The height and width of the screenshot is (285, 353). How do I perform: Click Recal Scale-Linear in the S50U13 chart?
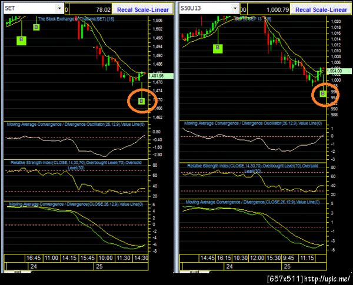(x=321, y=9)
